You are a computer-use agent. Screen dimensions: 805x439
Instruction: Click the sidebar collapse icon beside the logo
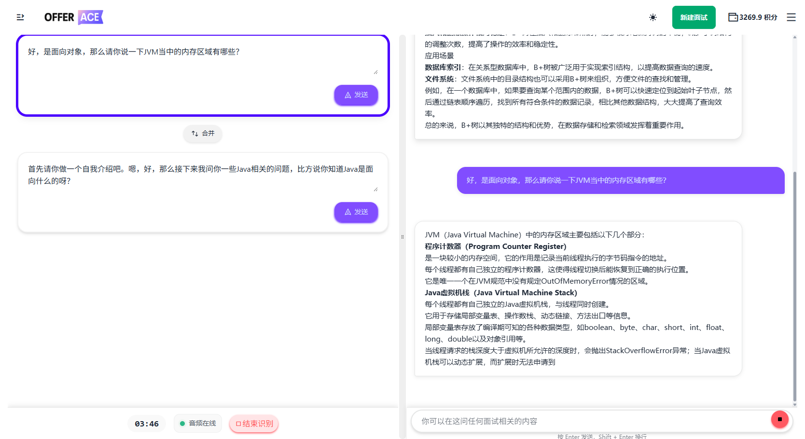pos(20,17)
